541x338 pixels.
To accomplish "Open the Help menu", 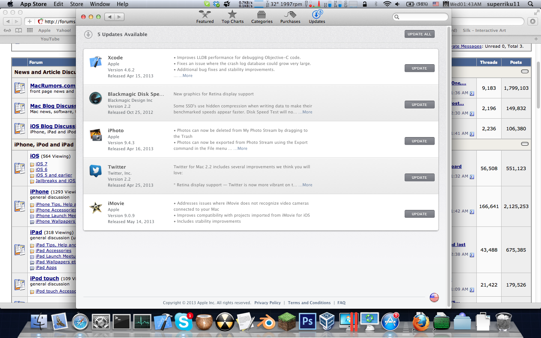I will 122,4.
